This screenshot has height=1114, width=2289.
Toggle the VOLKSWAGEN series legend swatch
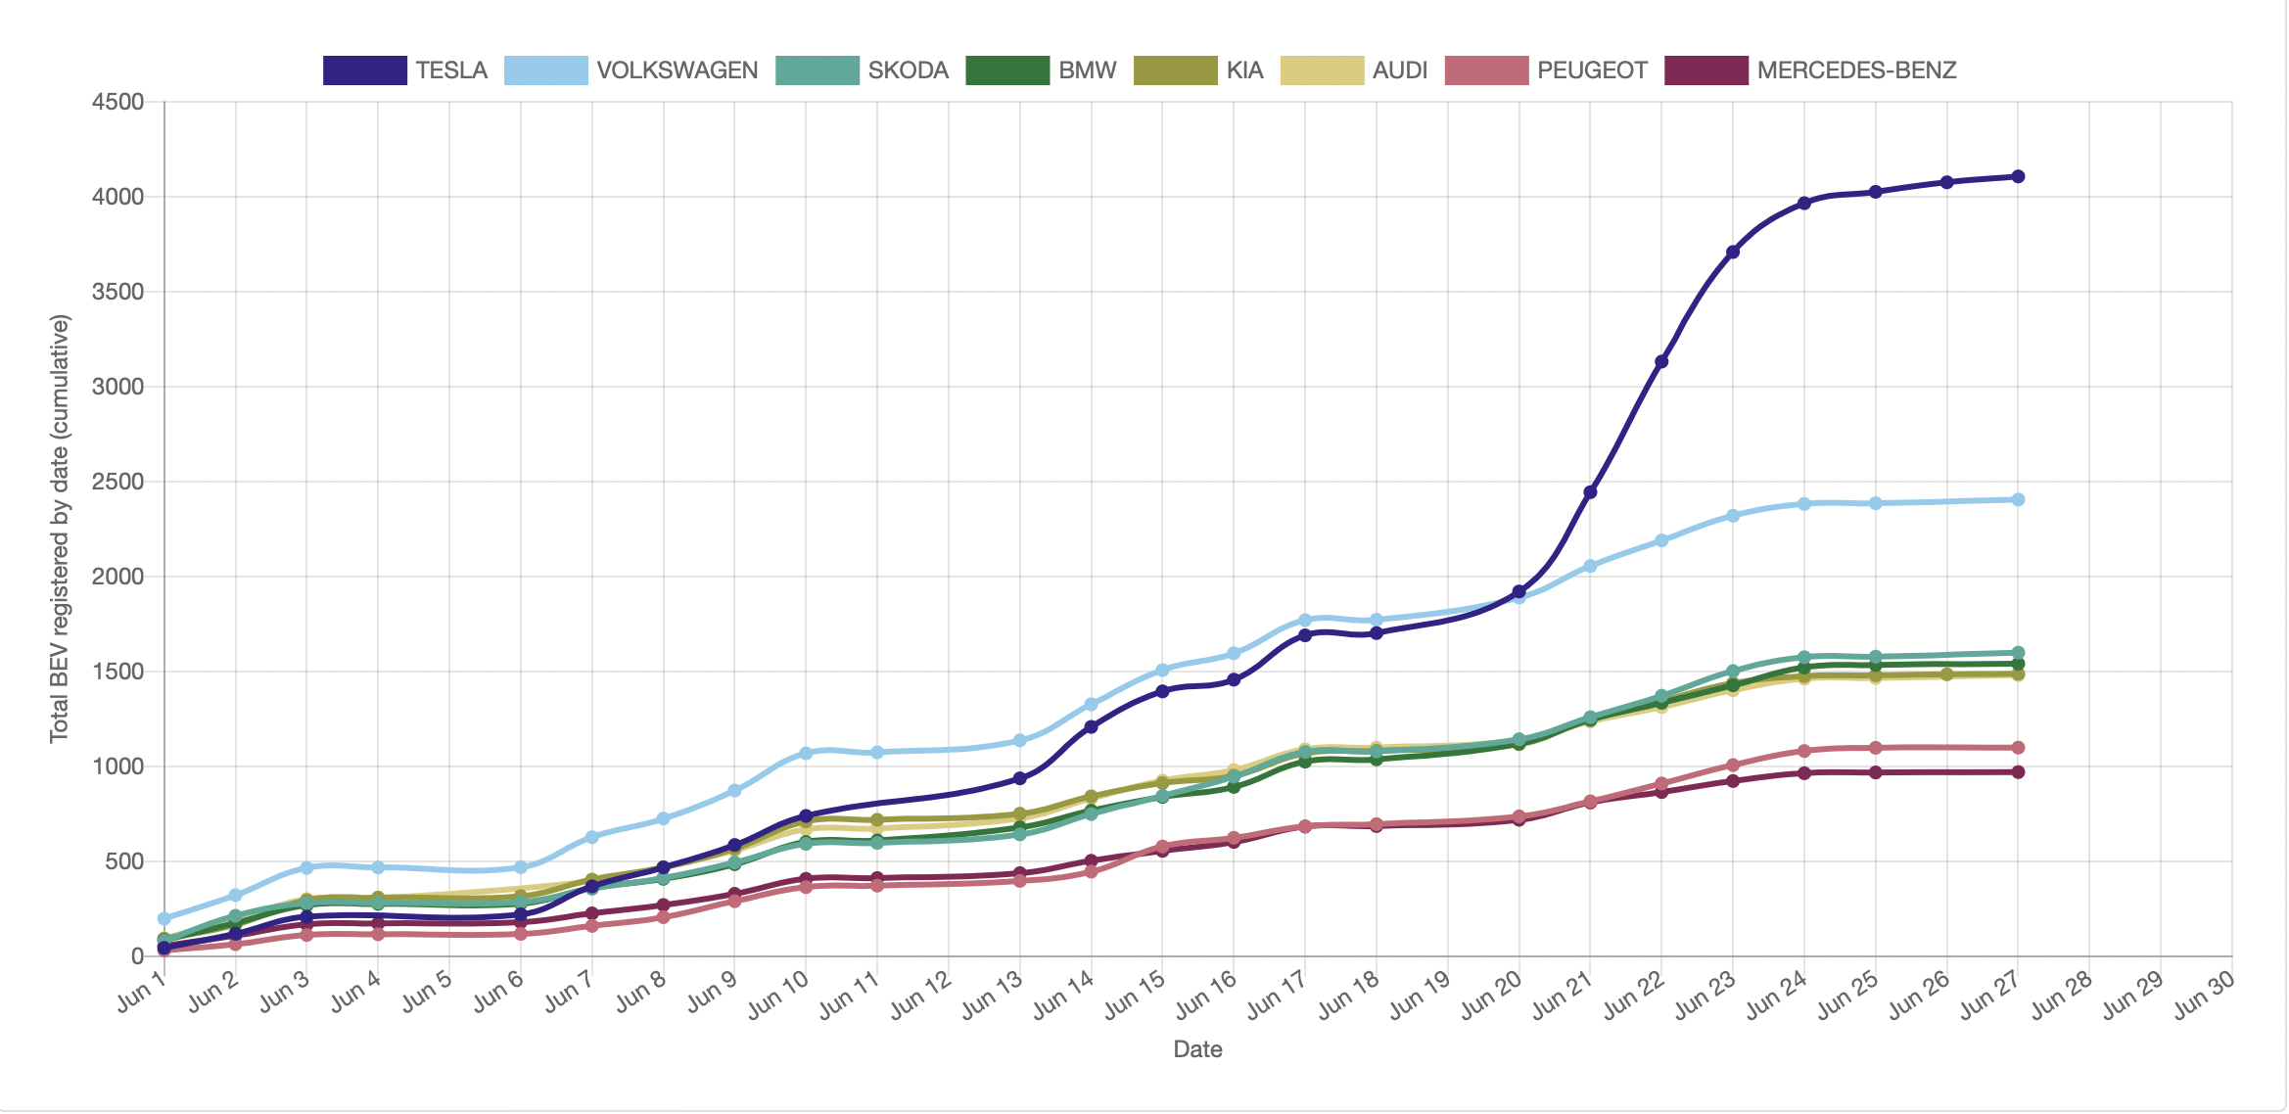tap(545, 70)
